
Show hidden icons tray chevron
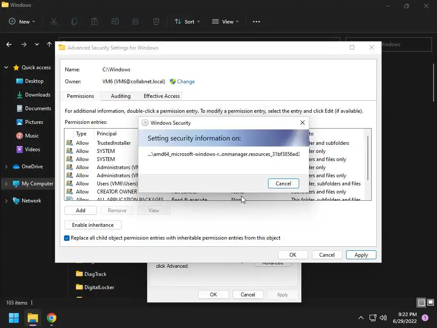pyautogui.click(x=361, y=318)
